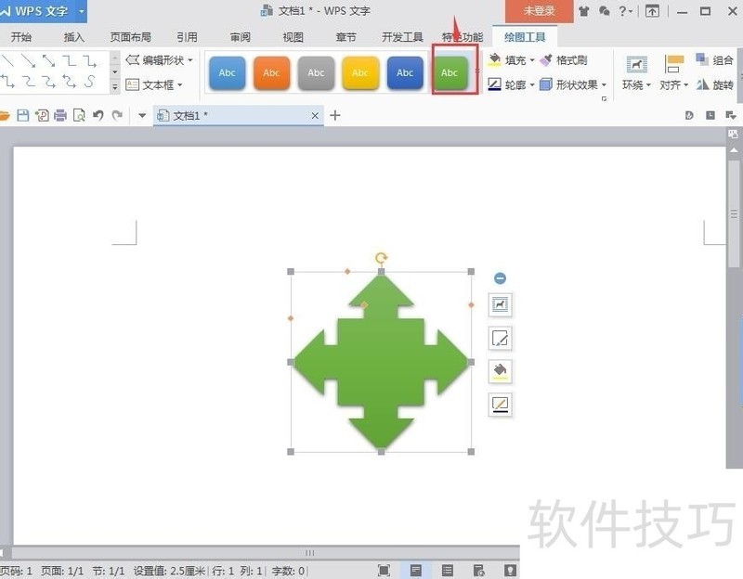Image resolution: width=743 pixels, height=579 pixels.
Task: Click the Undo arrow icon
Action: (98, 115)
